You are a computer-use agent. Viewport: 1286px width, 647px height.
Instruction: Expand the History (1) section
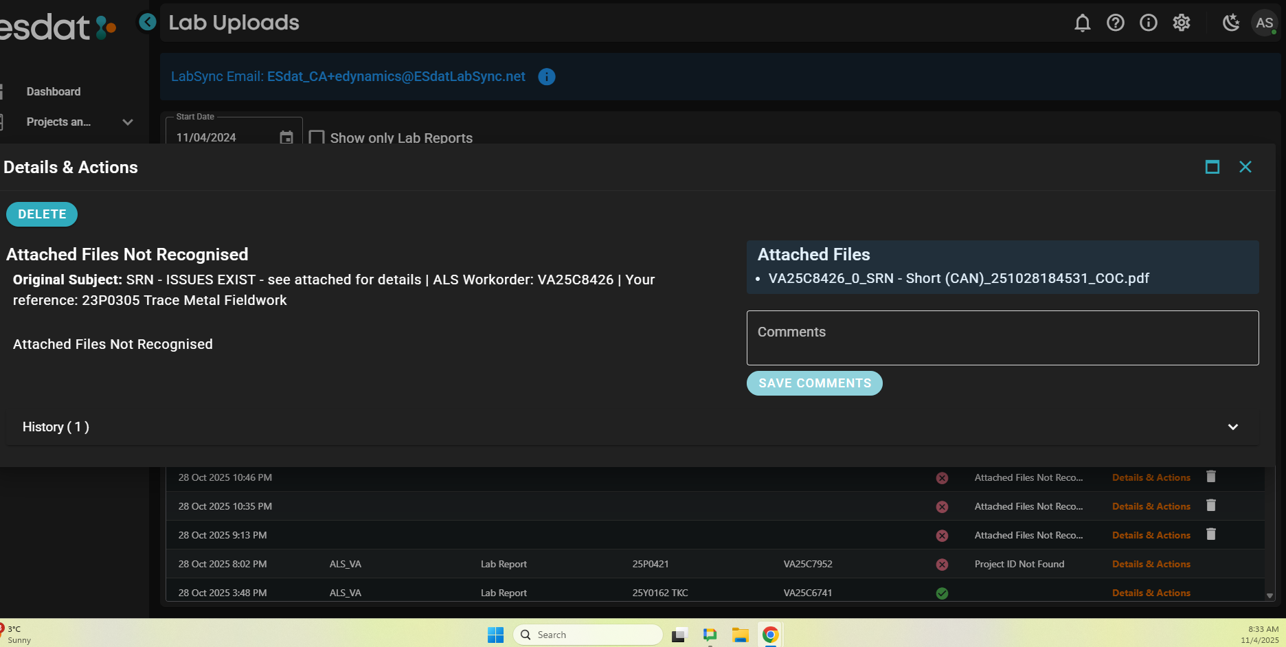pos(632,427)
